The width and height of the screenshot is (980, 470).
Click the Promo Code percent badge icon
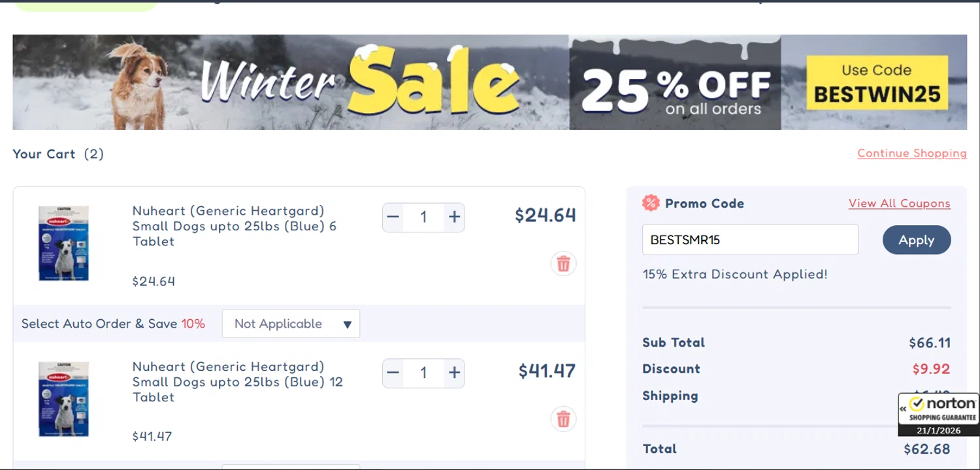tap(651, 203)
